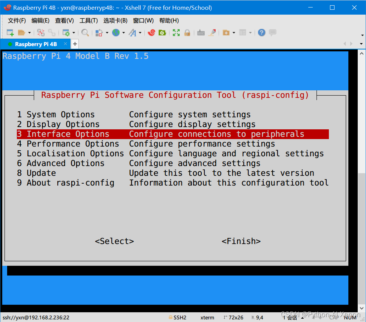The image size is (366, 322).
Task: Click the Find magnifier toolbar icon
Action: click(x=85, y=33)
